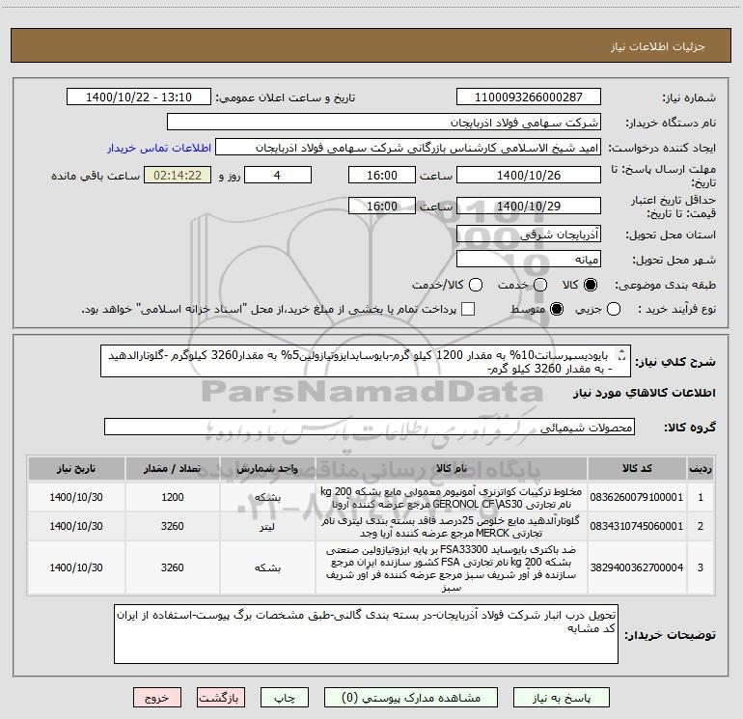Click the quantity 3260 in row 2
Viewport: 743px width, 719px height.
pyautogui.click(x=172, y=526)
